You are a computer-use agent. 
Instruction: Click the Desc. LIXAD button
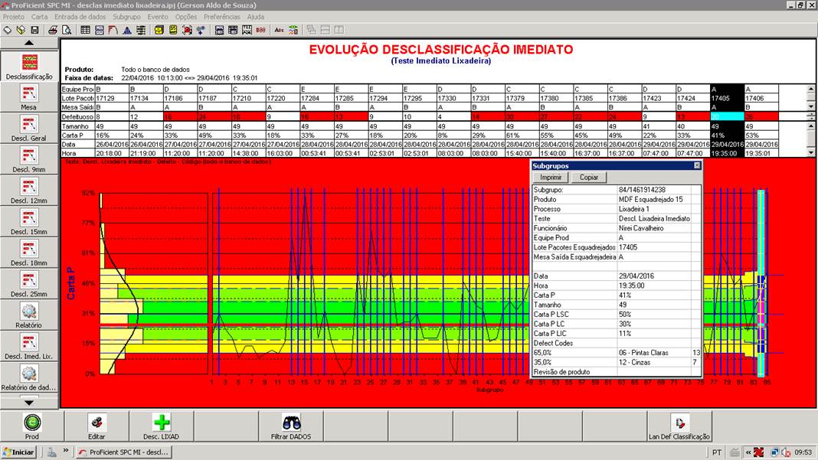[x=161, y=426]
